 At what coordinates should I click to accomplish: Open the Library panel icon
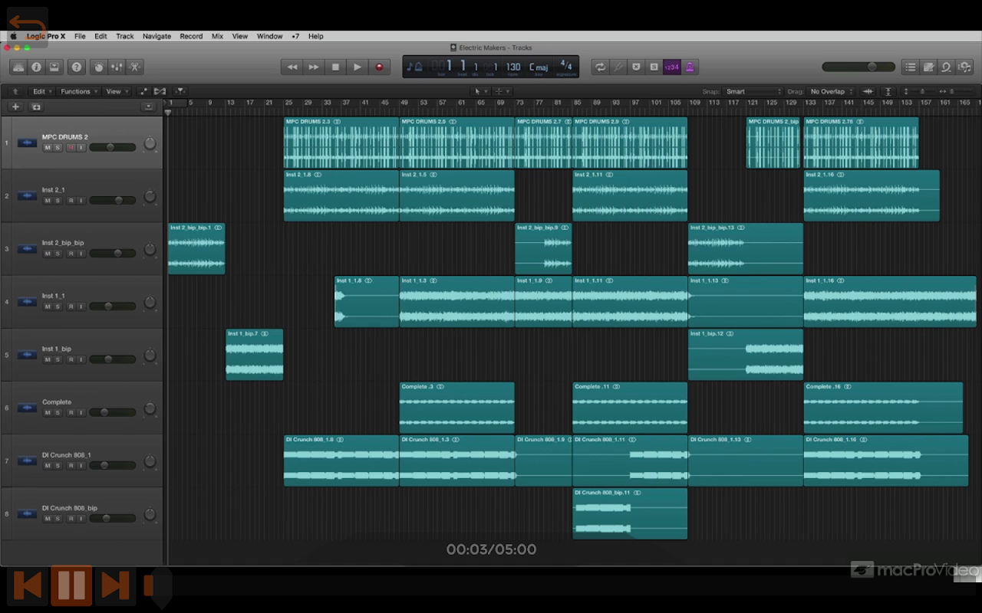click(x=18, y=67)
